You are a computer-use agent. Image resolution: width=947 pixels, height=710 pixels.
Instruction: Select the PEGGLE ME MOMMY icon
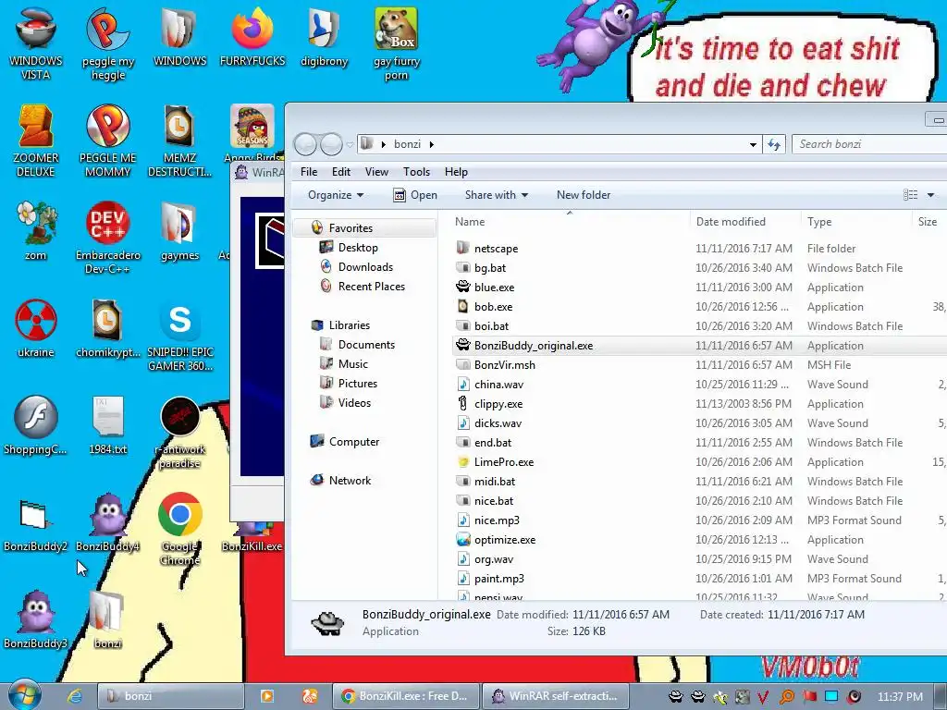click(x=107, y=141)
